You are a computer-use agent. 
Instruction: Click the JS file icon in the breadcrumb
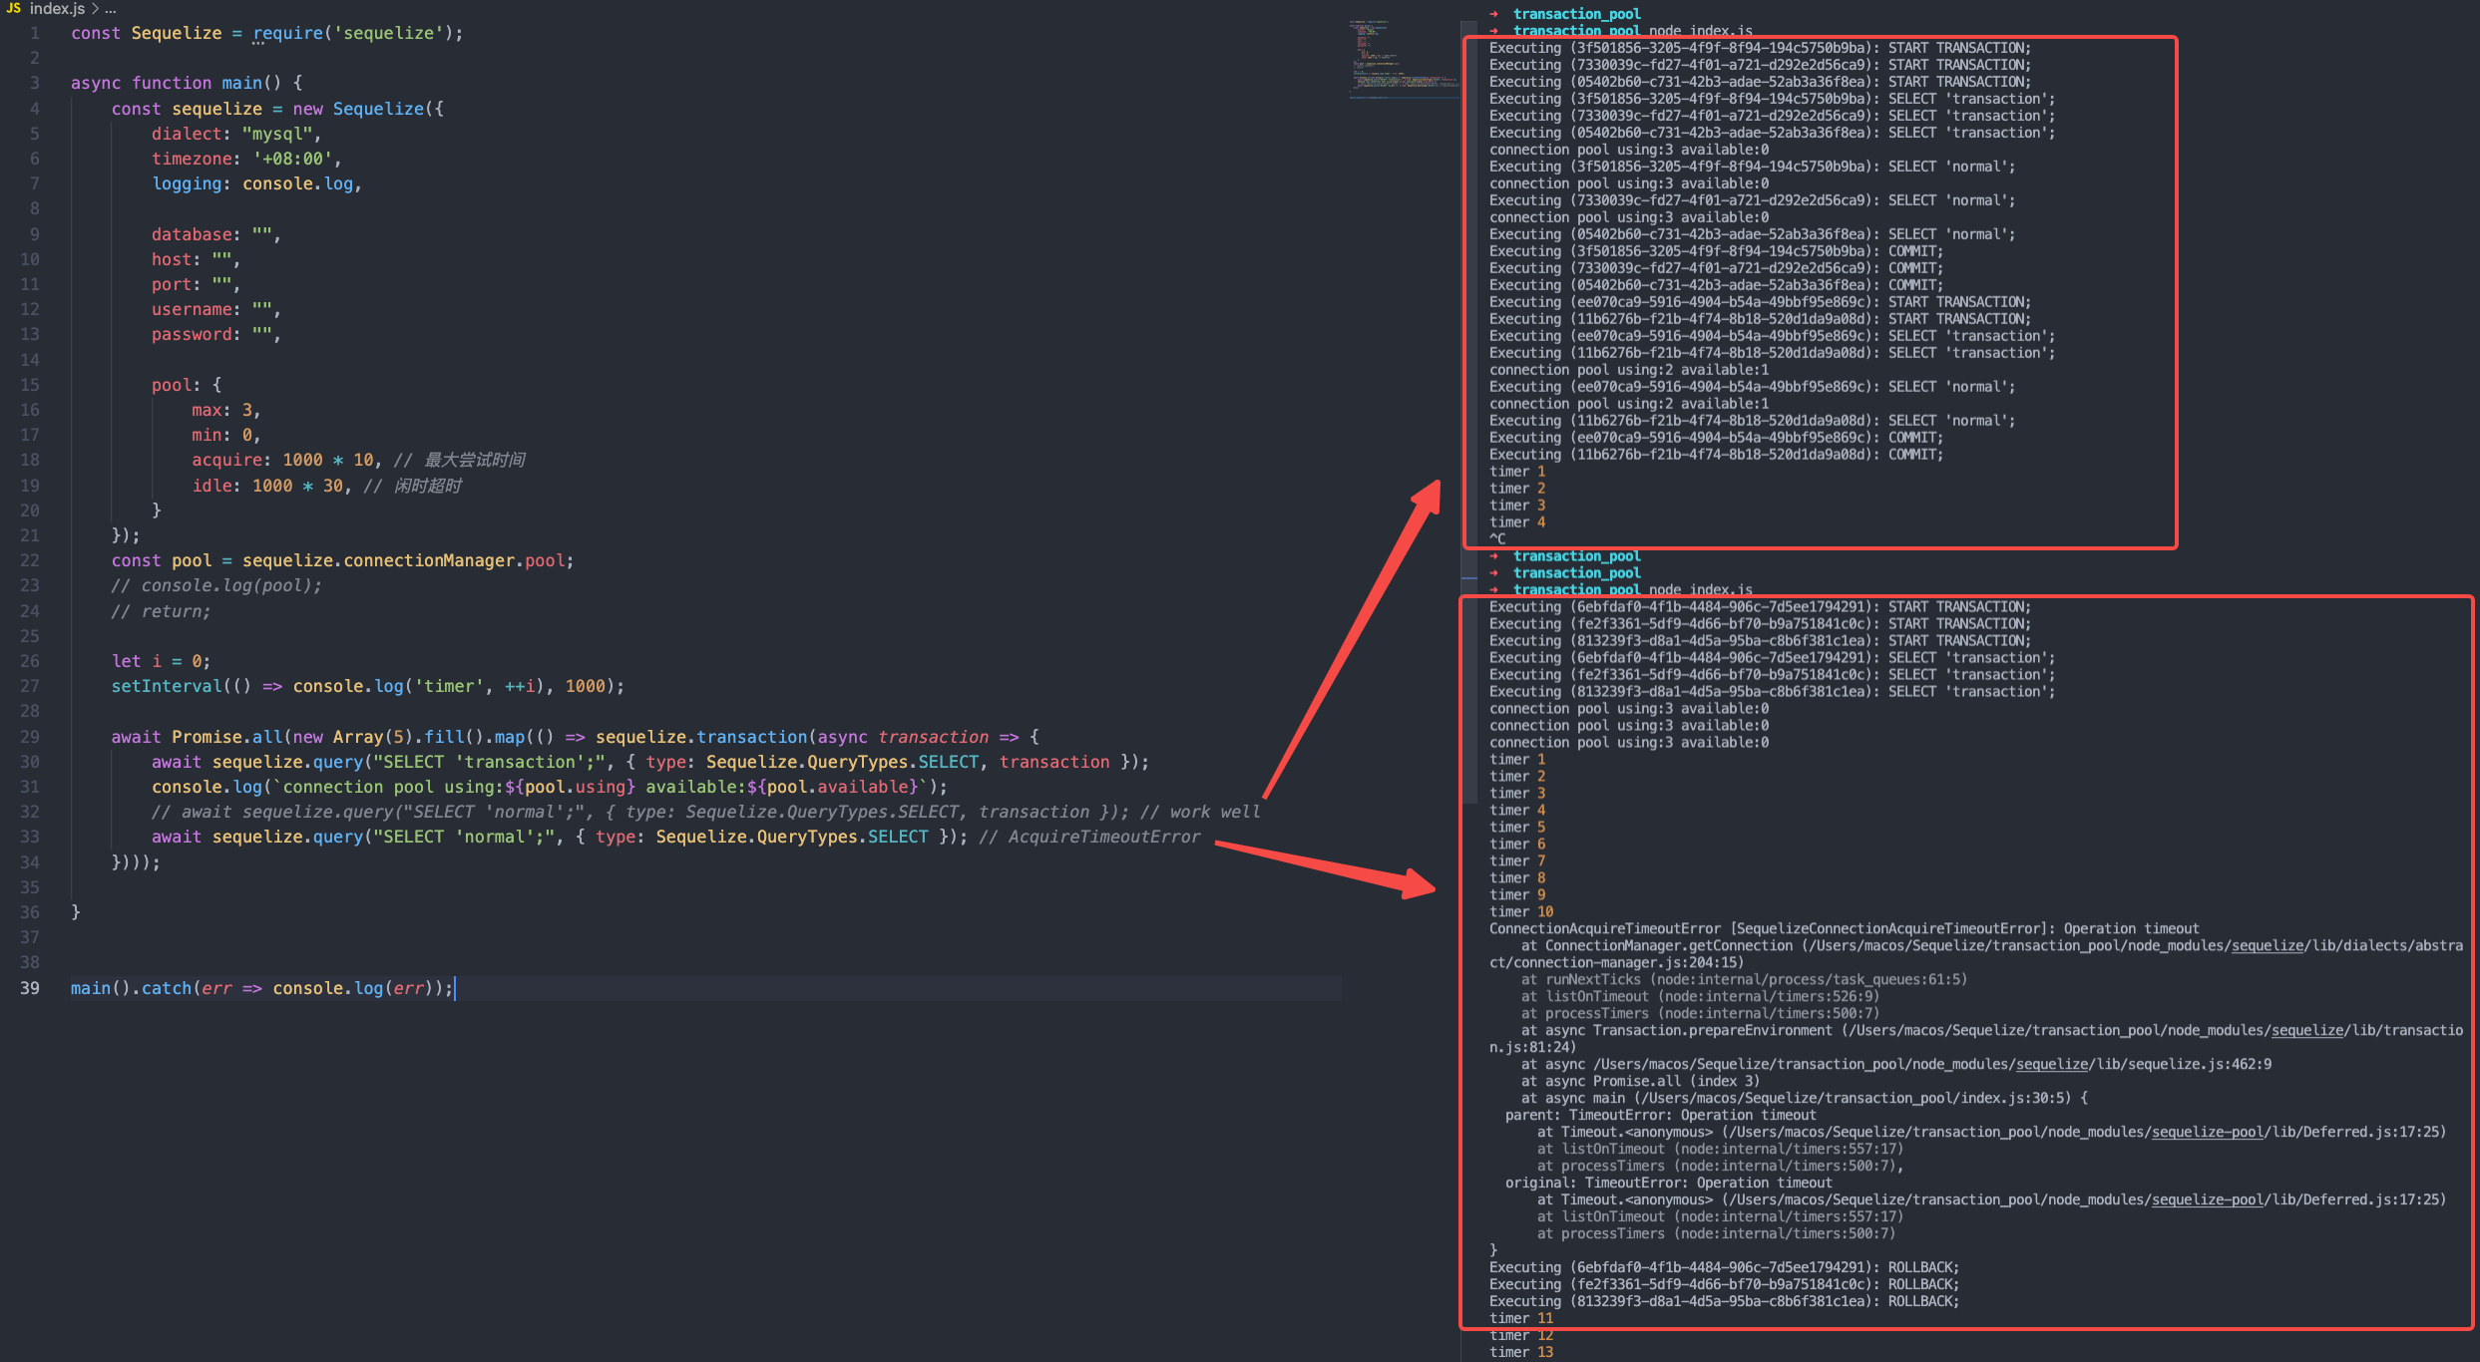coord(14,9)
